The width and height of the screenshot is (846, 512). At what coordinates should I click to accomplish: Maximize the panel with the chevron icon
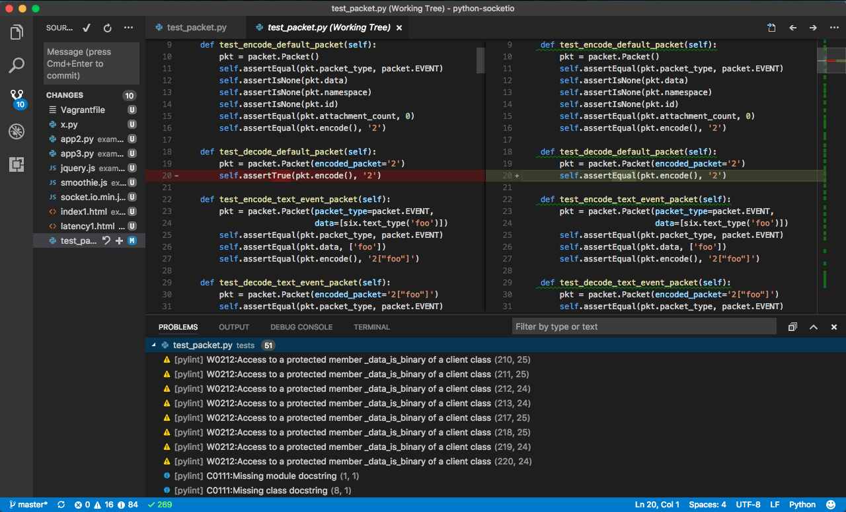[x=813, y=326]
